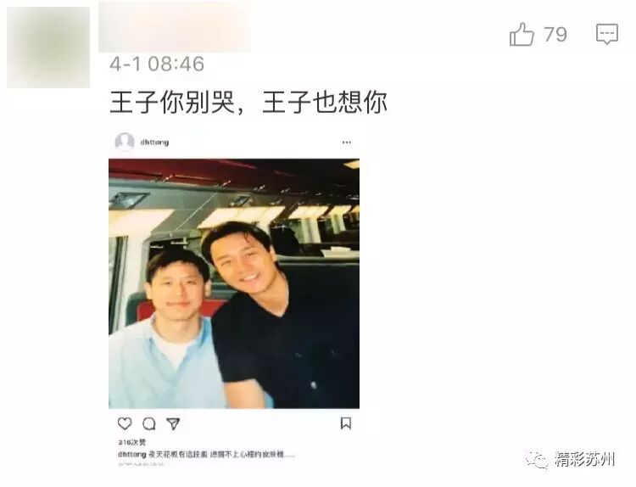636x487 pixels.
Task: Open replies via speech bubble icon
Action: click(x=607, y=34)
